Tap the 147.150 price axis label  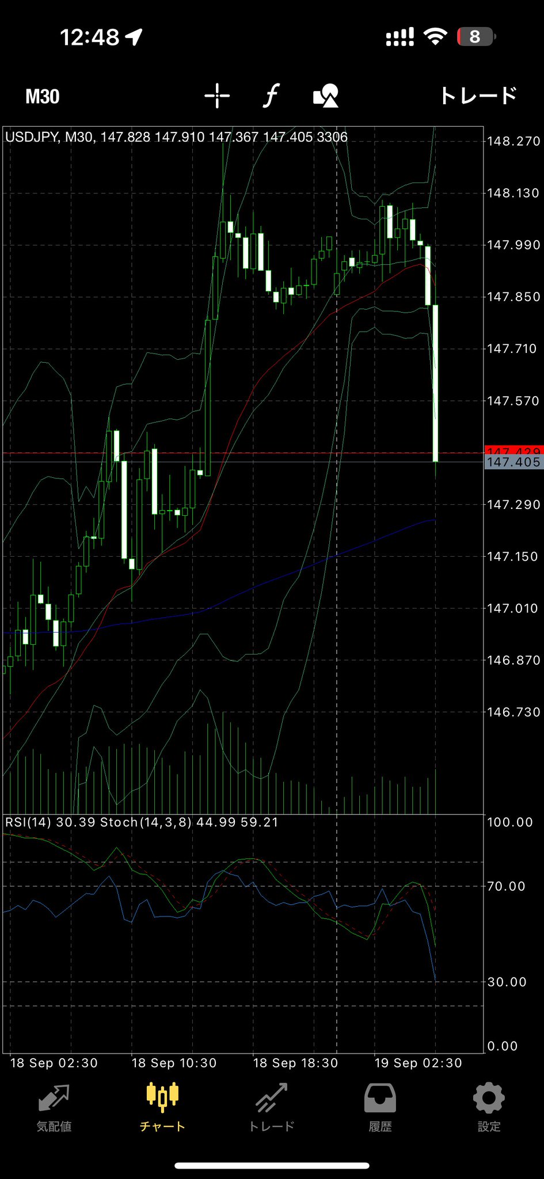pos(513,556)
